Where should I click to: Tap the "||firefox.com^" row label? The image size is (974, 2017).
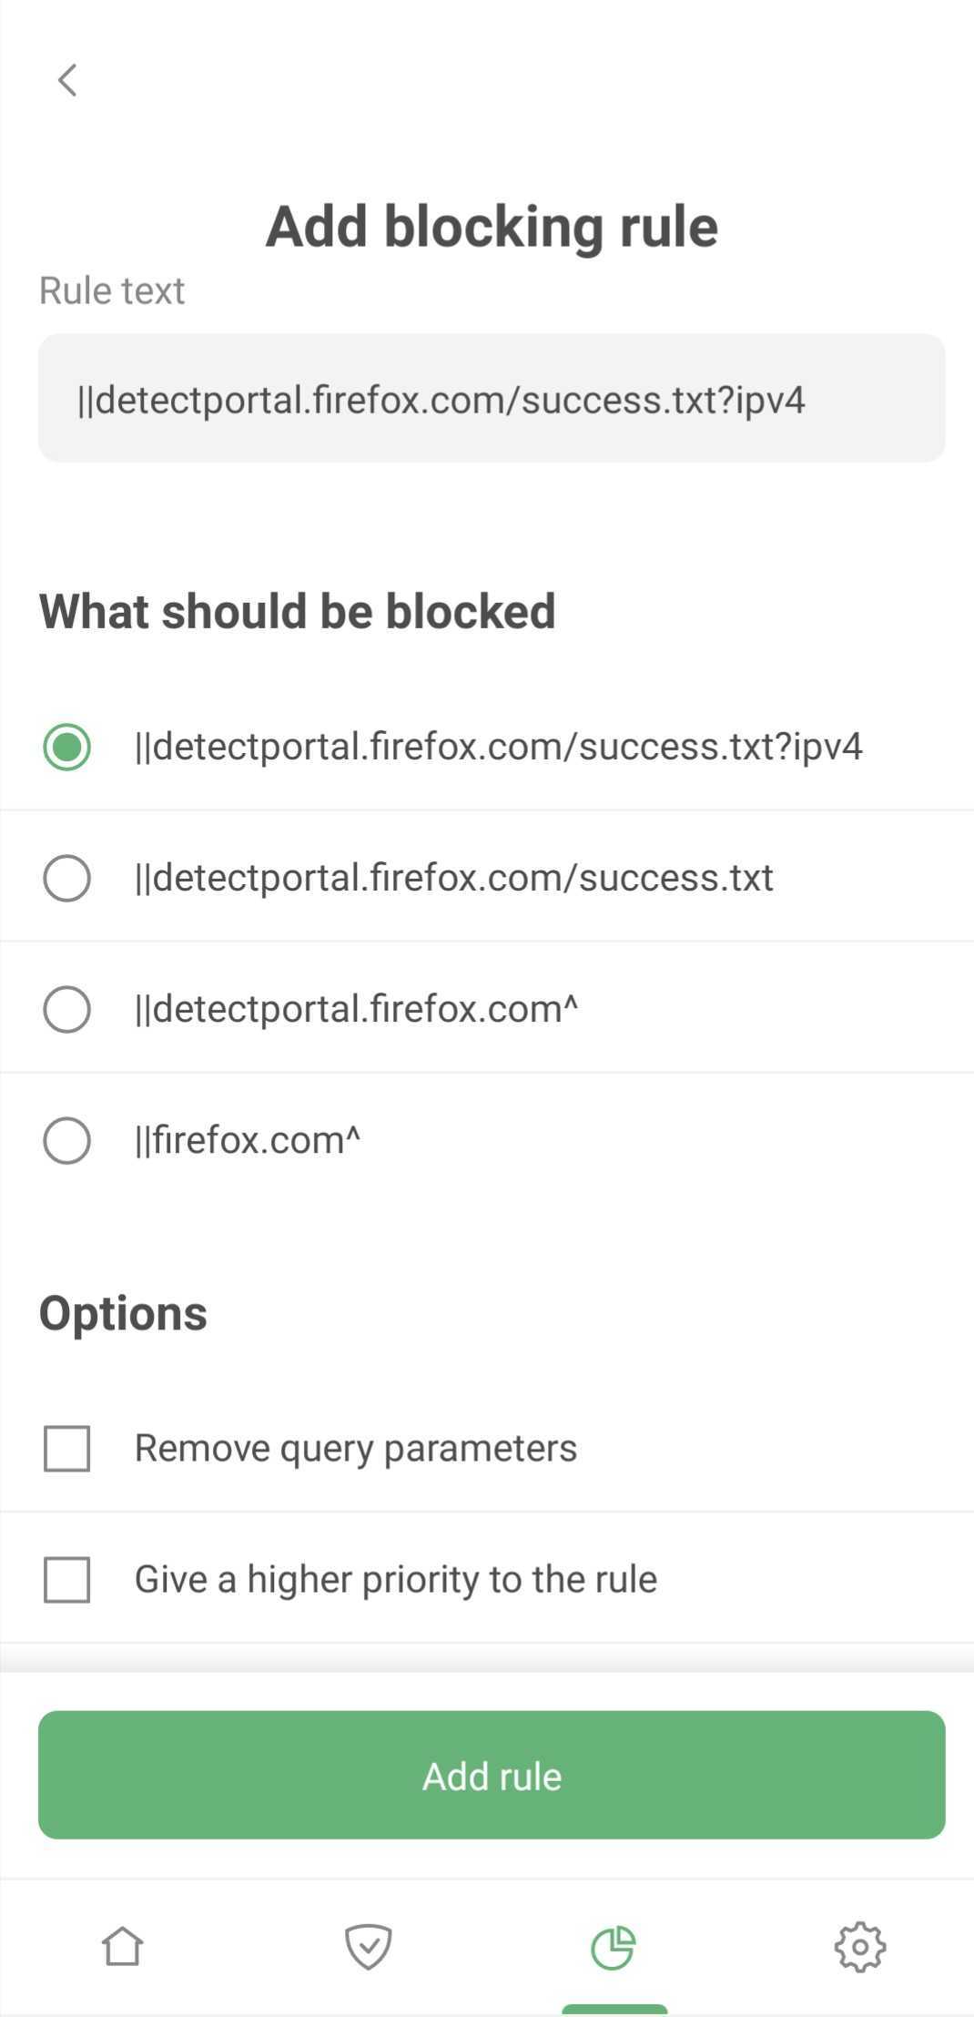click(x=247, y=1139)
